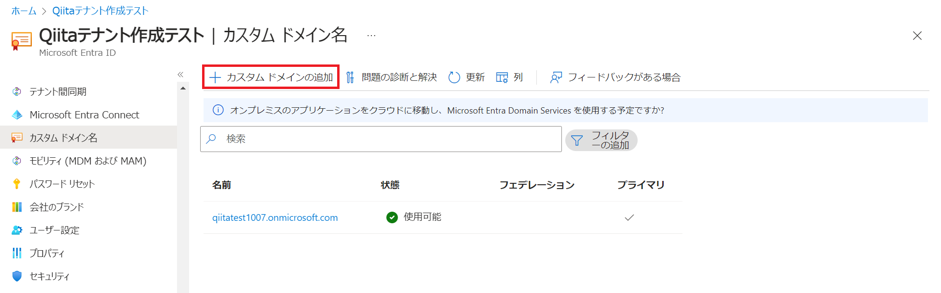Image resolution: width=941 pixels, height=293 pixels.
Task: Click カスタム ドメインの追加 button
Action: coord(271,77)
